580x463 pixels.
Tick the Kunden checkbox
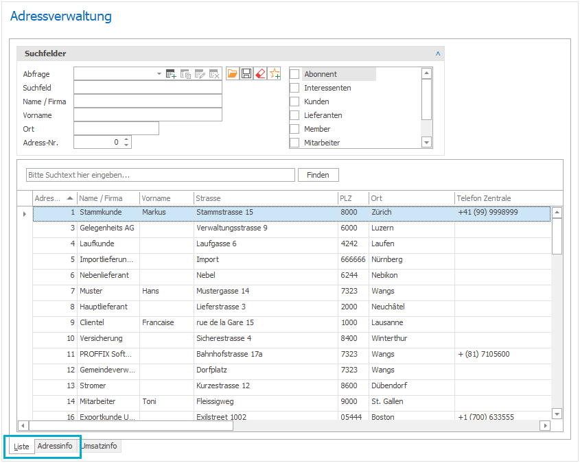point(294,102)
